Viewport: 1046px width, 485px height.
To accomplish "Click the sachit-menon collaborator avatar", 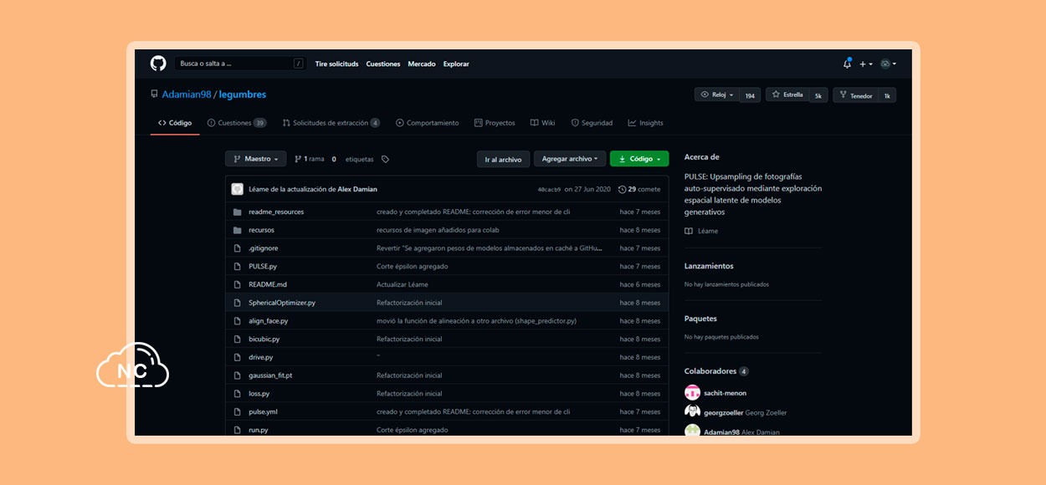I will pos(692,393).
